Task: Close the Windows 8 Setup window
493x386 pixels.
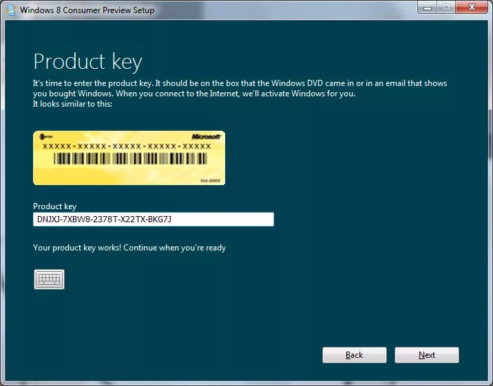Action: click(472, 7)
